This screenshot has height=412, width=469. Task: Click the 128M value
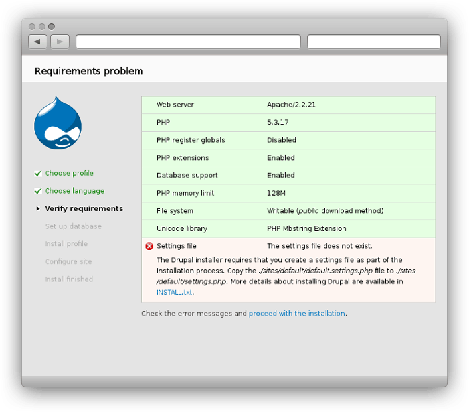[276, 193]
